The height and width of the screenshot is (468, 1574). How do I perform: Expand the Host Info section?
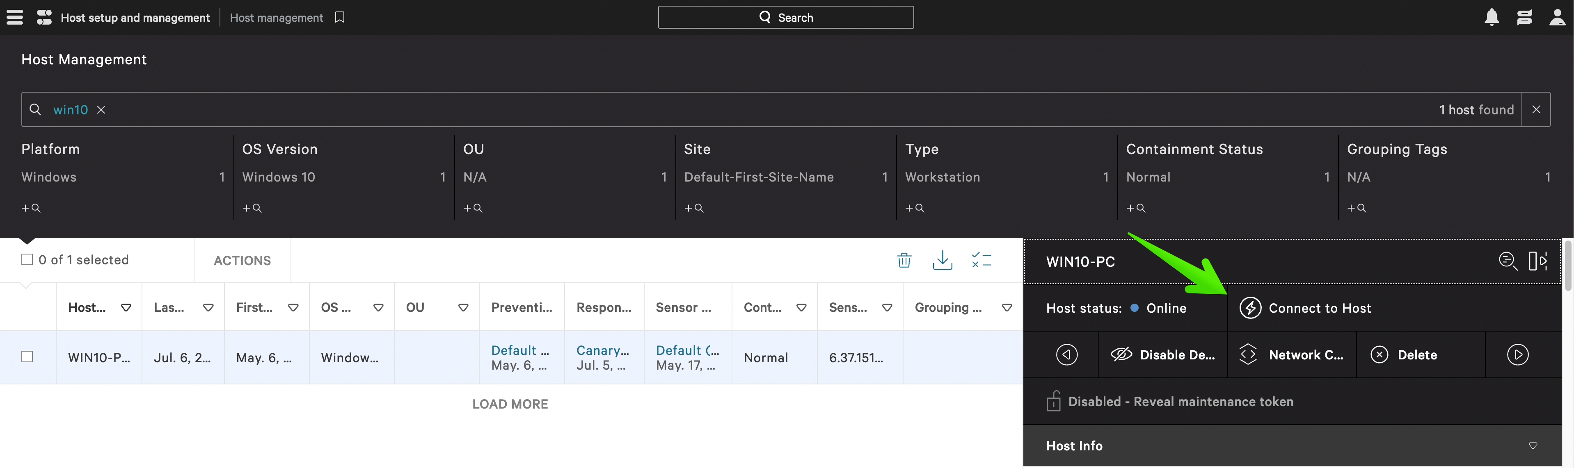(1532, 445)
